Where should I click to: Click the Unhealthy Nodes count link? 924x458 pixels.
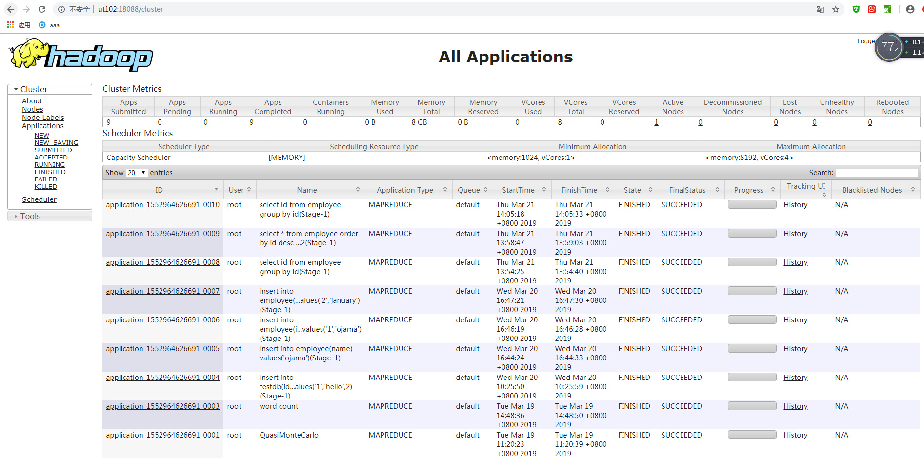tap(814, 122)
